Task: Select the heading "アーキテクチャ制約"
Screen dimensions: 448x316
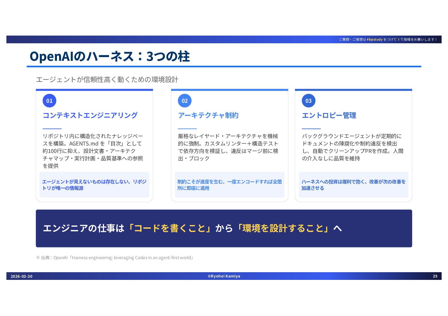Action: (208, 115)
